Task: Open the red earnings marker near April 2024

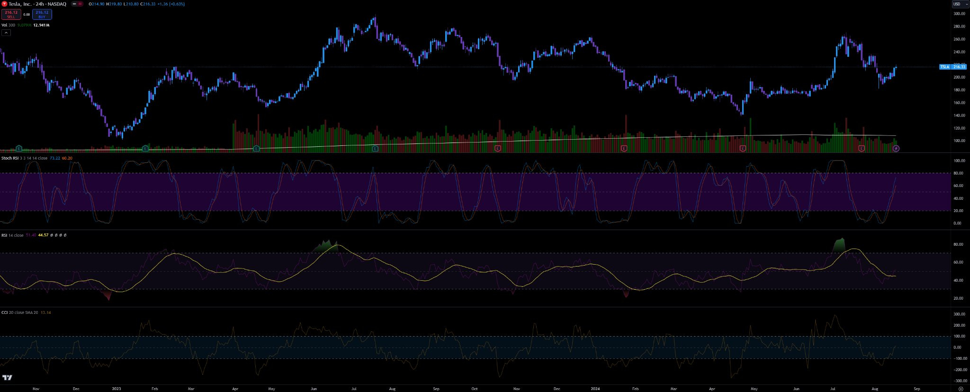Action: pyautogui.click(x=743, y=149)
